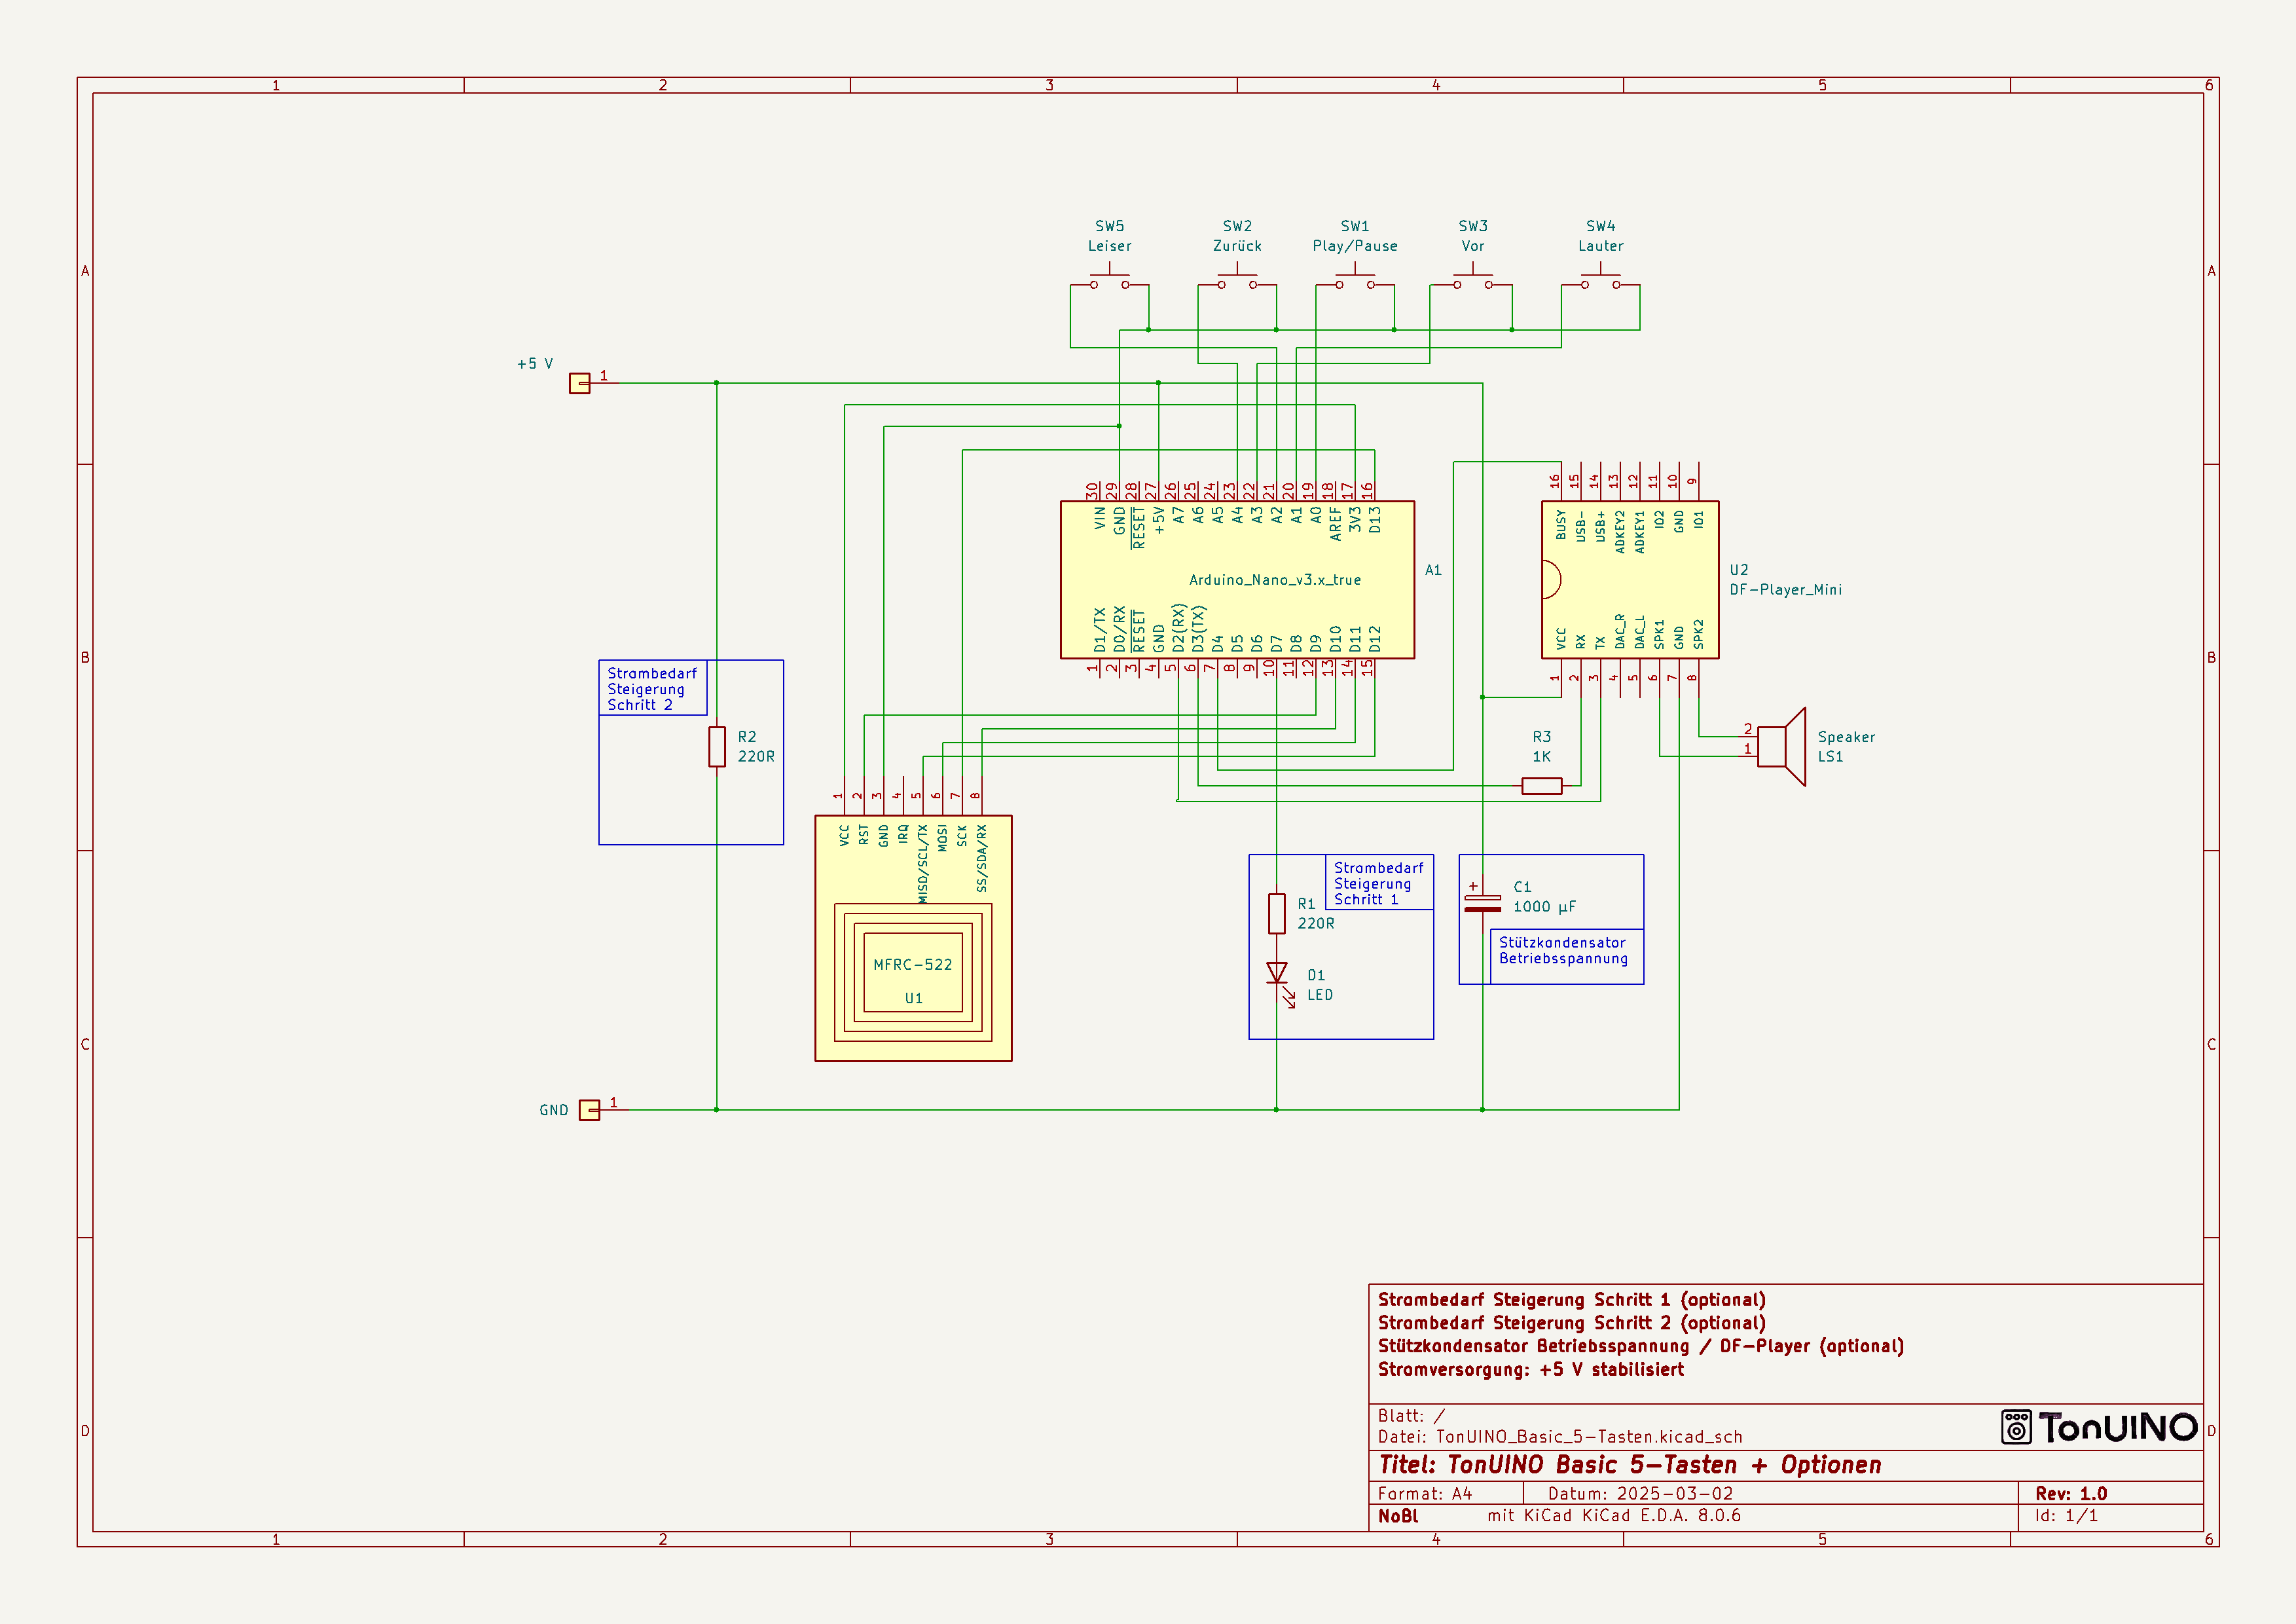Select the Strombedarf Steigerung Schritt 2 note
This screenshot has width=2296, height=1624.
[652, 688]
